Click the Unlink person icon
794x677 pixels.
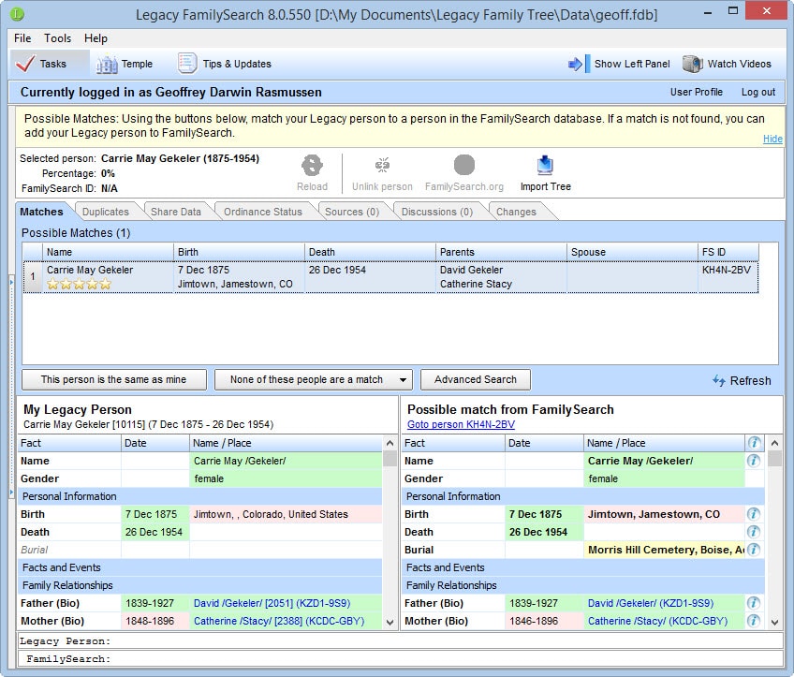[382, 166]
